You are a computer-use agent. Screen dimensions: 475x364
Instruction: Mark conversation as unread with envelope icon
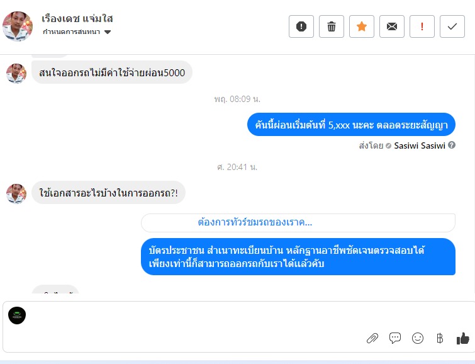coord(392,26)
